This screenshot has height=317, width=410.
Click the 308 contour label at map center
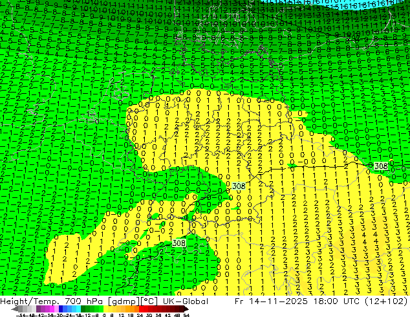click(x=239, y=186)
